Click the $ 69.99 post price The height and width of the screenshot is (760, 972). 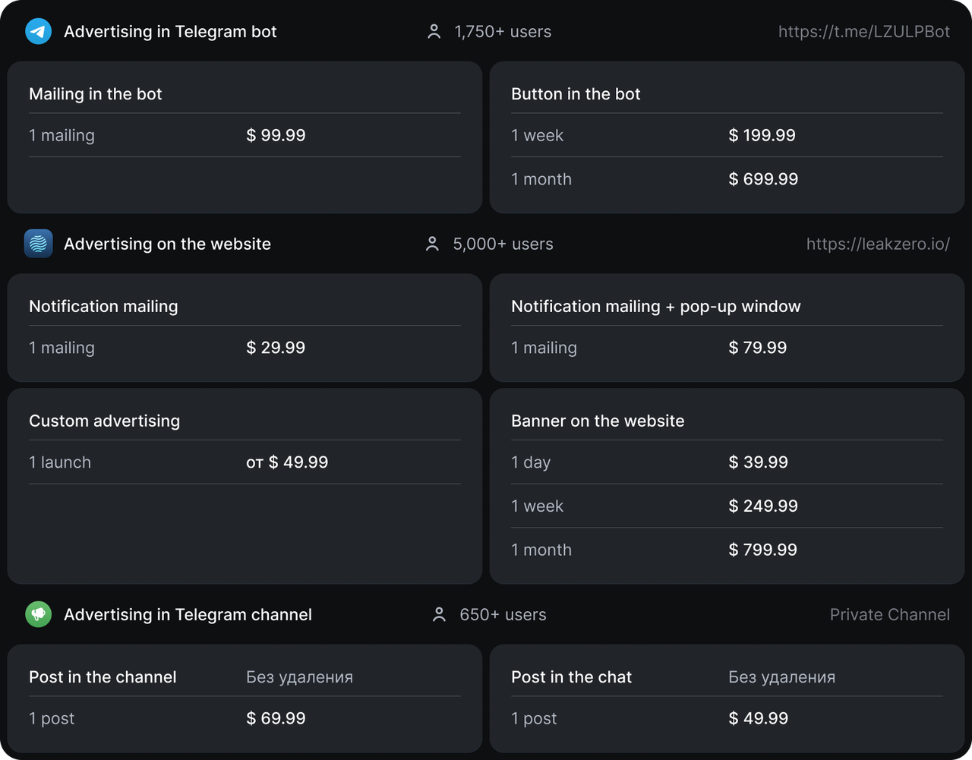276,718
